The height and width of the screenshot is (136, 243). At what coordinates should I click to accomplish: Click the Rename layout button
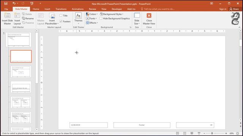click(x=28, y=19)
